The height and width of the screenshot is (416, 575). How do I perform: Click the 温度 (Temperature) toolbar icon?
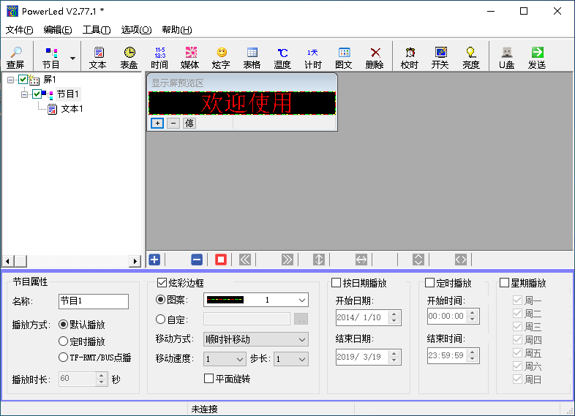[x=282, y=57]
